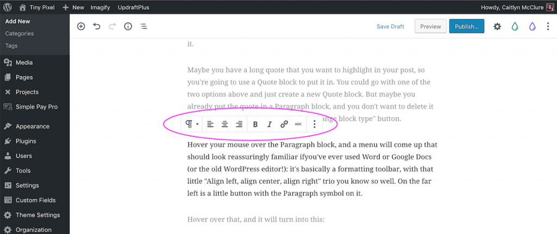Open Change block type paragraph dropdown
The image size is (557, 234).
[x=192, y=124]
